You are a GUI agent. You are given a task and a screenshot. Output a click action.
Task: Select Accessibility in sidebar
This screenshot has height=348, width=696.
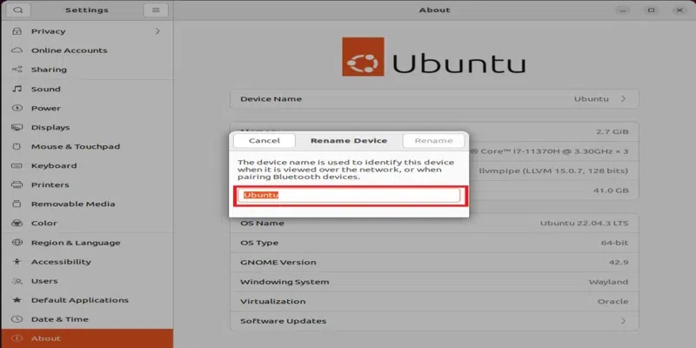click(x=86, y=262)
